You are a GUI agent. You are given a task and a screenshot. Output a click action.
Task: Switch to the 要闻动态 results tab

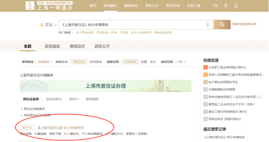[77, 46]
